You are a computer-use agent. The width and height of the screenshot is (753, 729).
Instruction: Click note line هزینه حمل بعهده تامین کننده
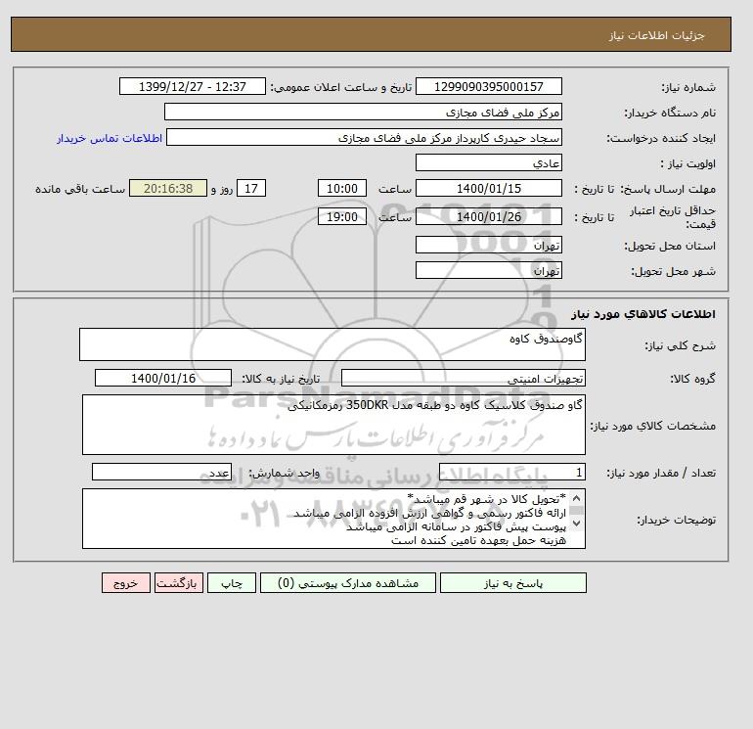tap(478, 540)
